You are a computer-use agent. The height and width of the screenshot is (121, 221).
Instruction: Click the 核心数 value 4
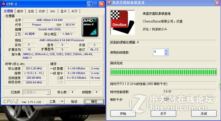click(72, 92)
